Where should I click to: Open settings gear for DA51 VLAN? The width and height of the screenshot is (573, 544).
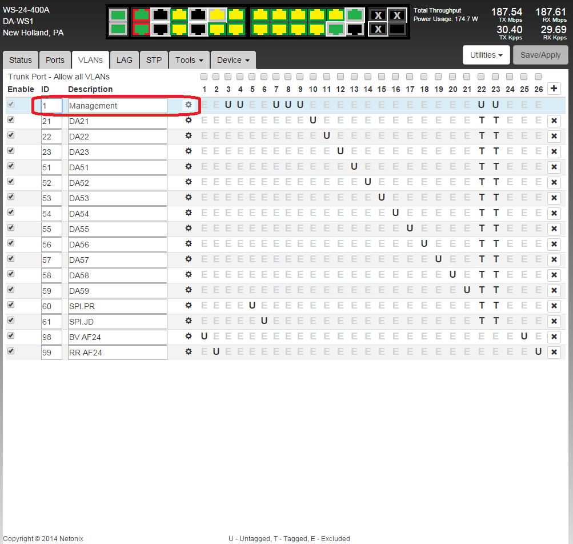coord(188,166)
